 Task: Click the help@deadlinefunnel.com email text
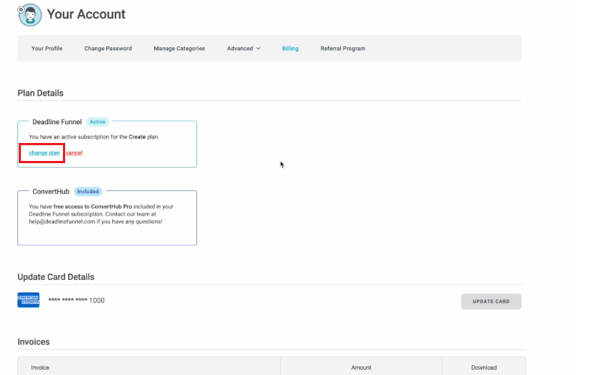62,222
